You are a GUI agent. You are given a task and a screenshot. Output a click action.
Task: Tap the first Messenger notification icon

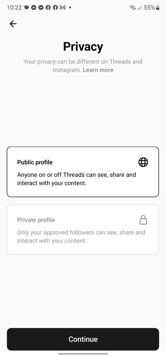coord(34,8)
